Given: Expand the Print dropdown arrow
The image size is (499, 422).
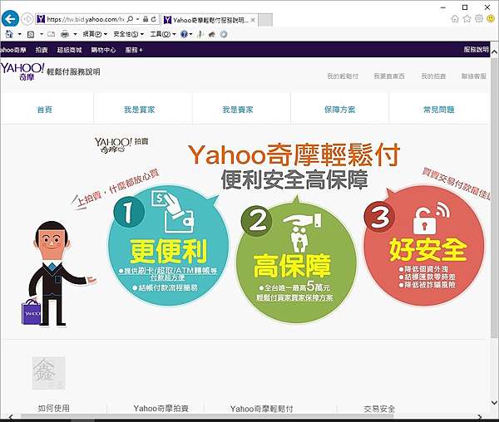Looking at the screenshot, I should click(75, 34).
